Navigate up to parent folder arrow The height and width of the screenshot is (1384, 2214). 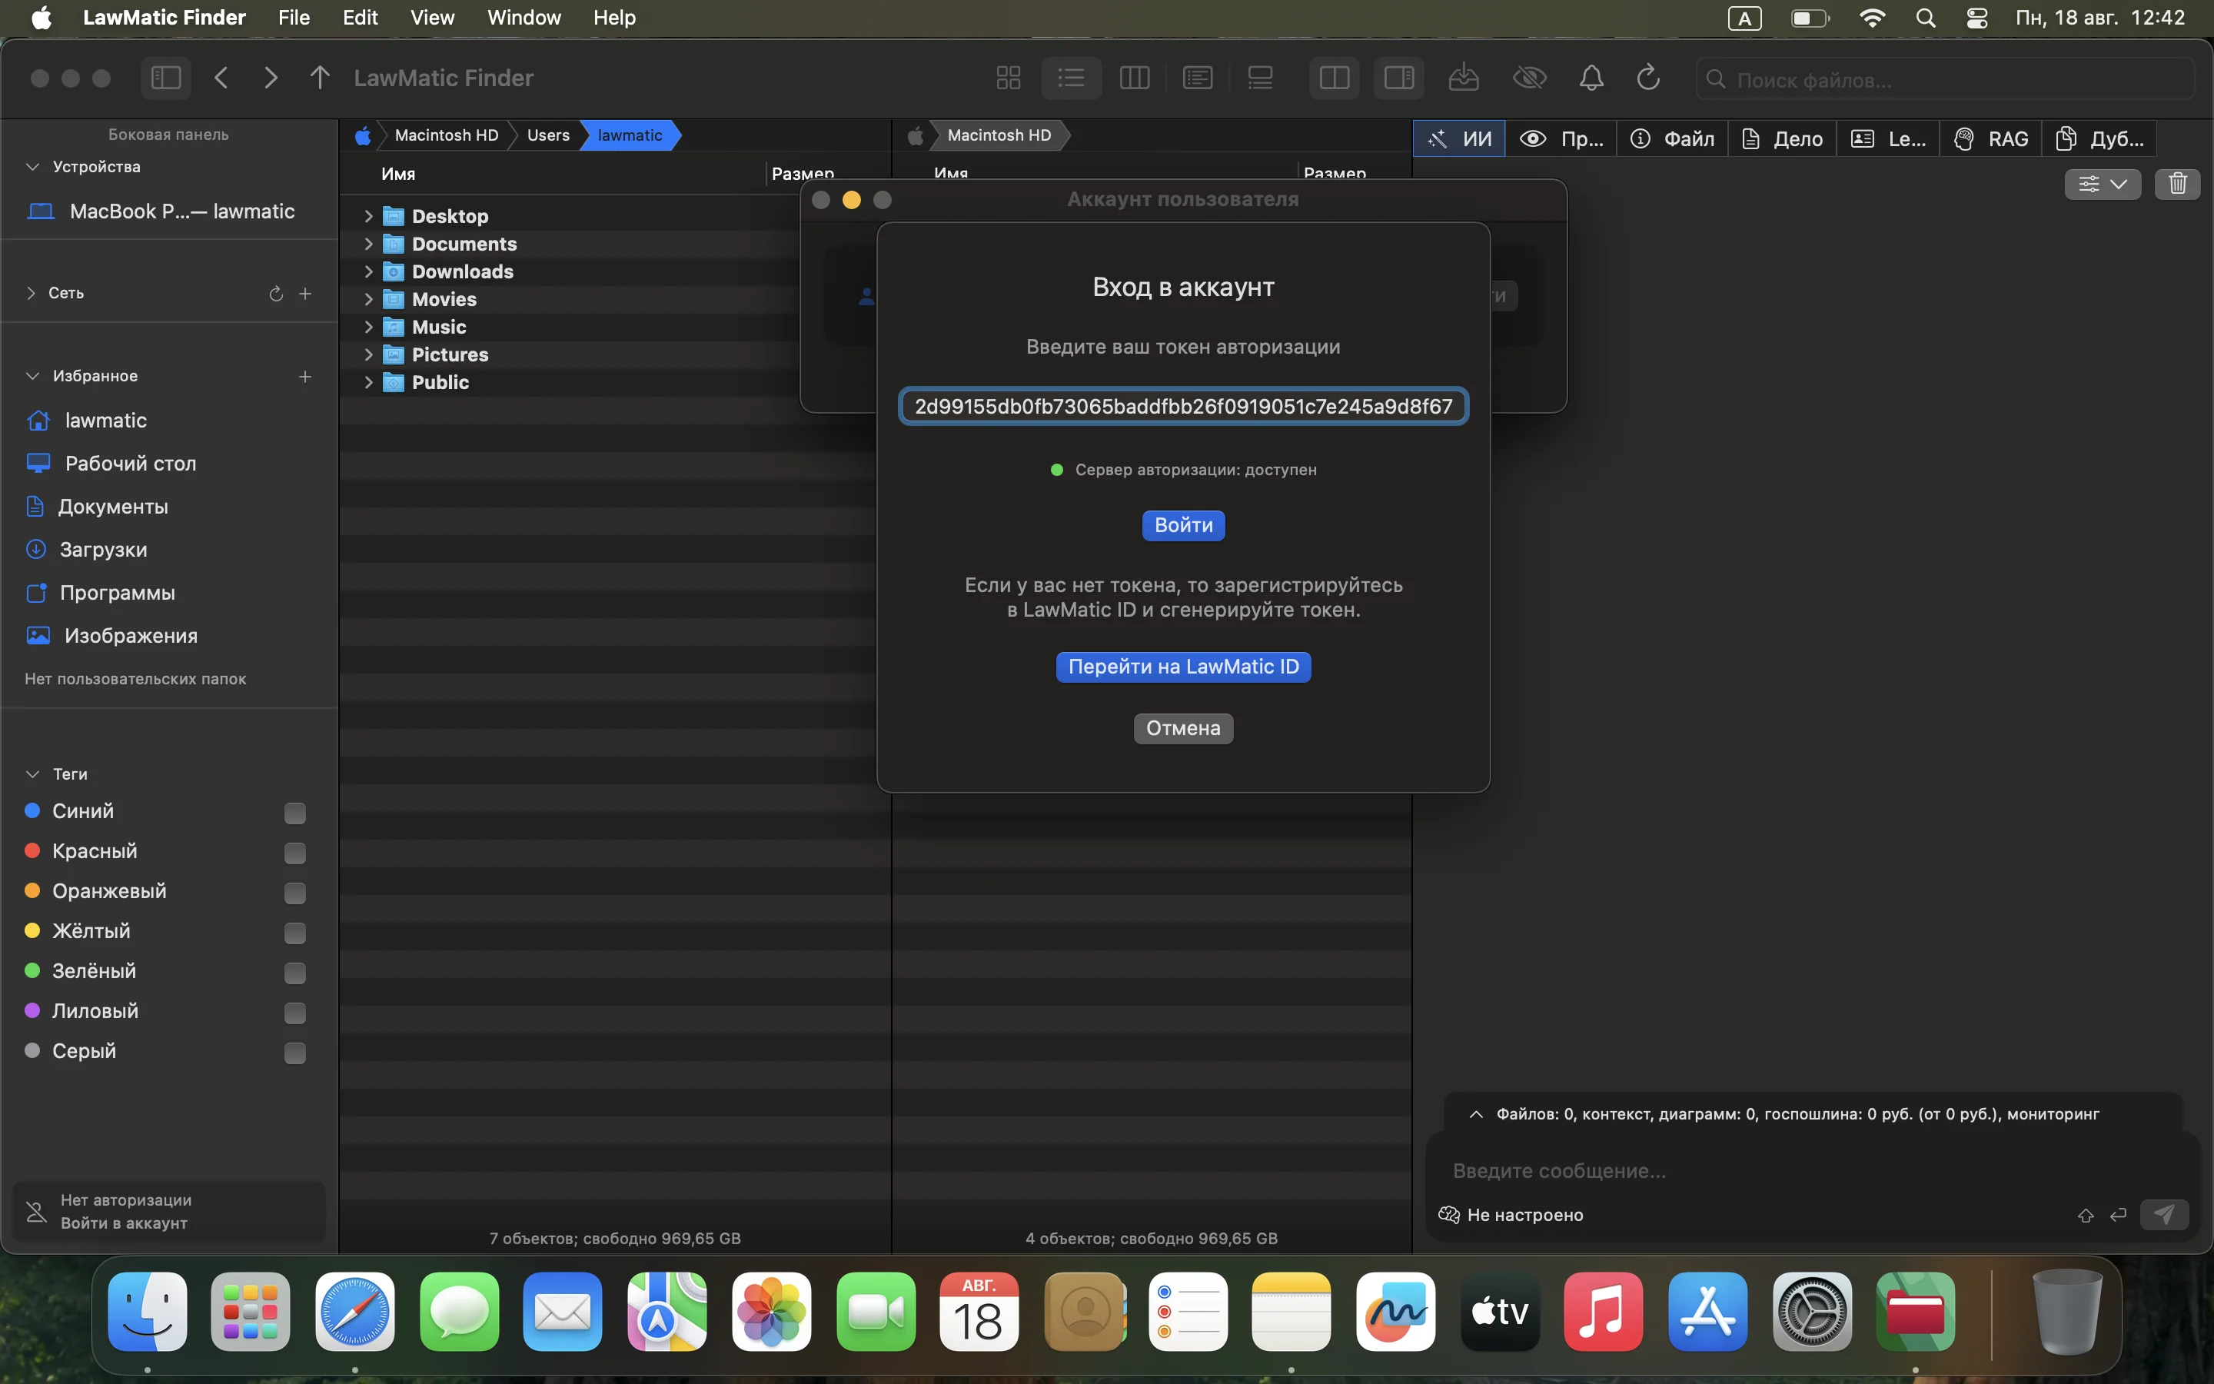(319, 78)
